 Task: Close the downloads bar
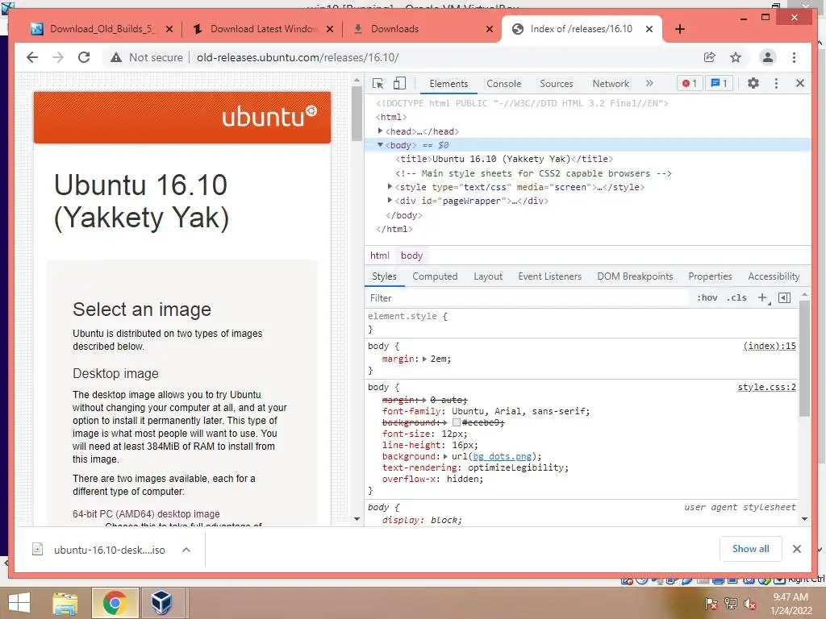796,549
